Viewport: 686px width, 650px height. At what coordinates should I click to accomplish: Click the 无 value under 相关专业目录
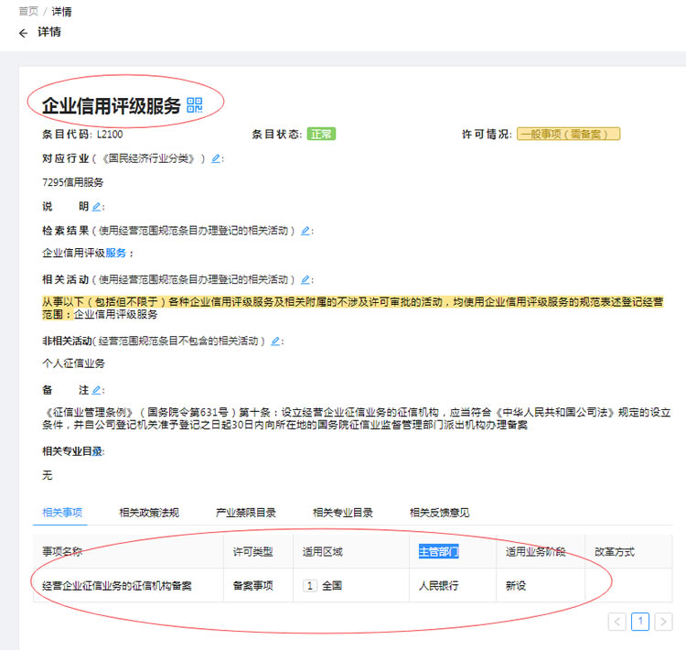[48, 475]
